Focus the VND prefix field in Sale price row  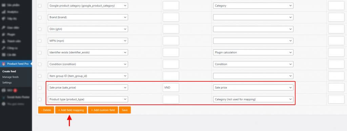171,87
